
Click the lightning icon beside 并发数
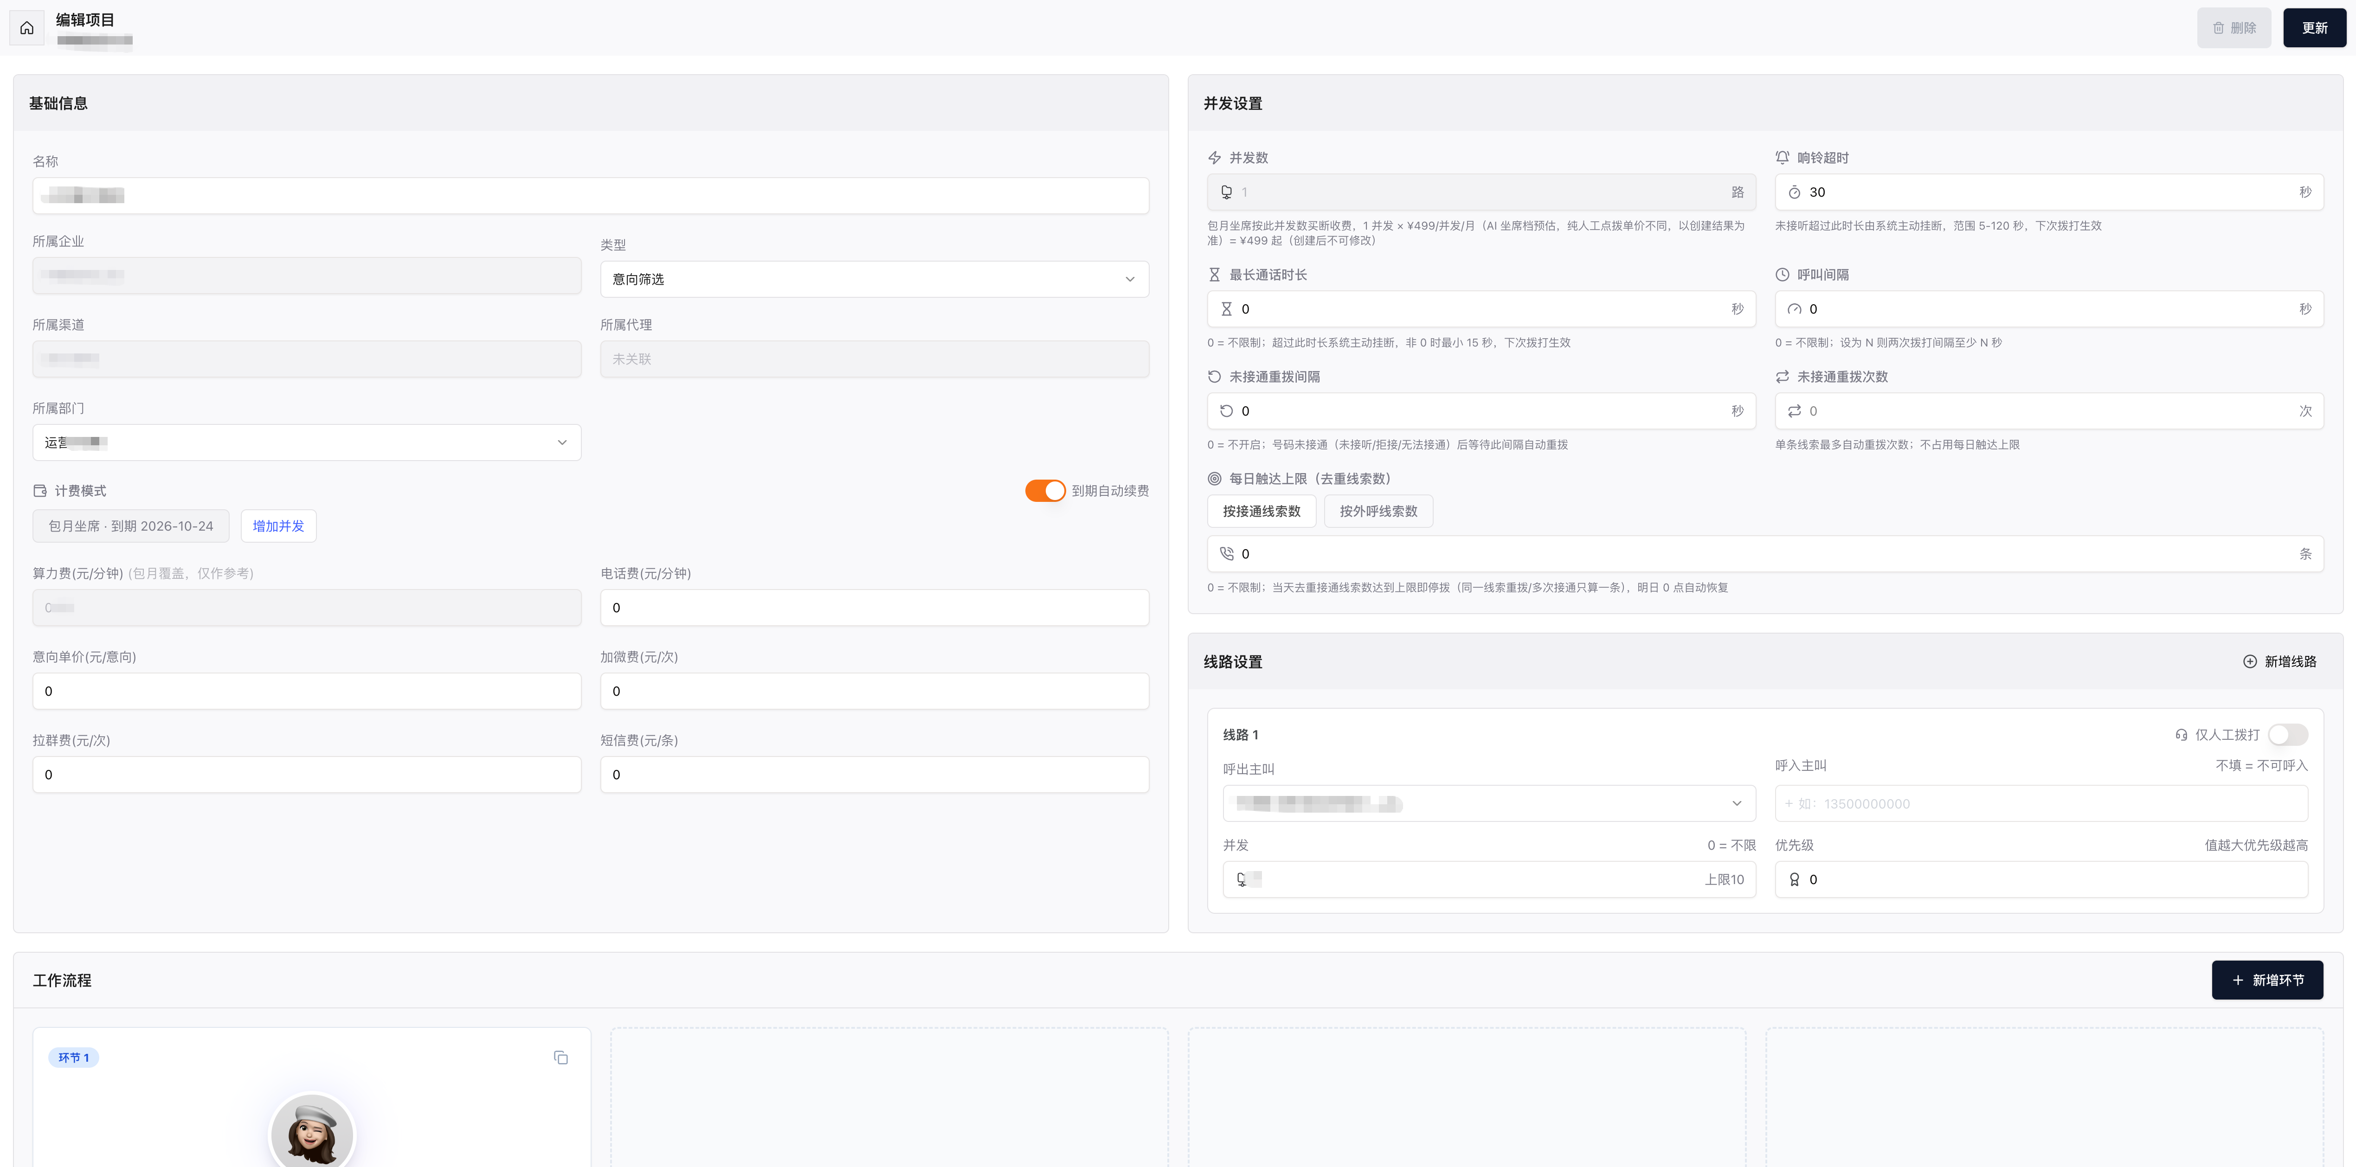coord(1215,158)
